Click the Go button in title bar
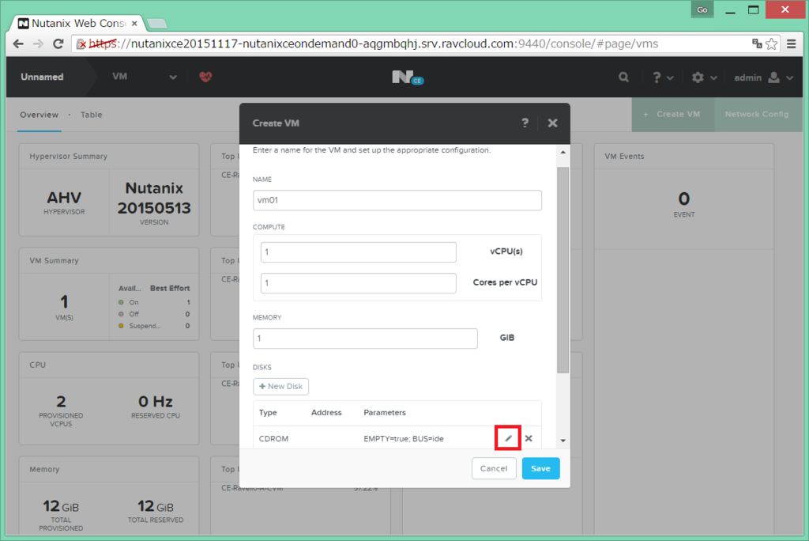 tap(702, 9)
